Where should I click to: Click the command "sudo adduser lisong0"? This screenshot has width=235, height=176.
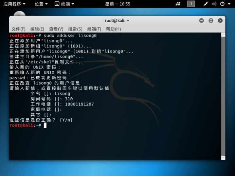click(70, 36)
